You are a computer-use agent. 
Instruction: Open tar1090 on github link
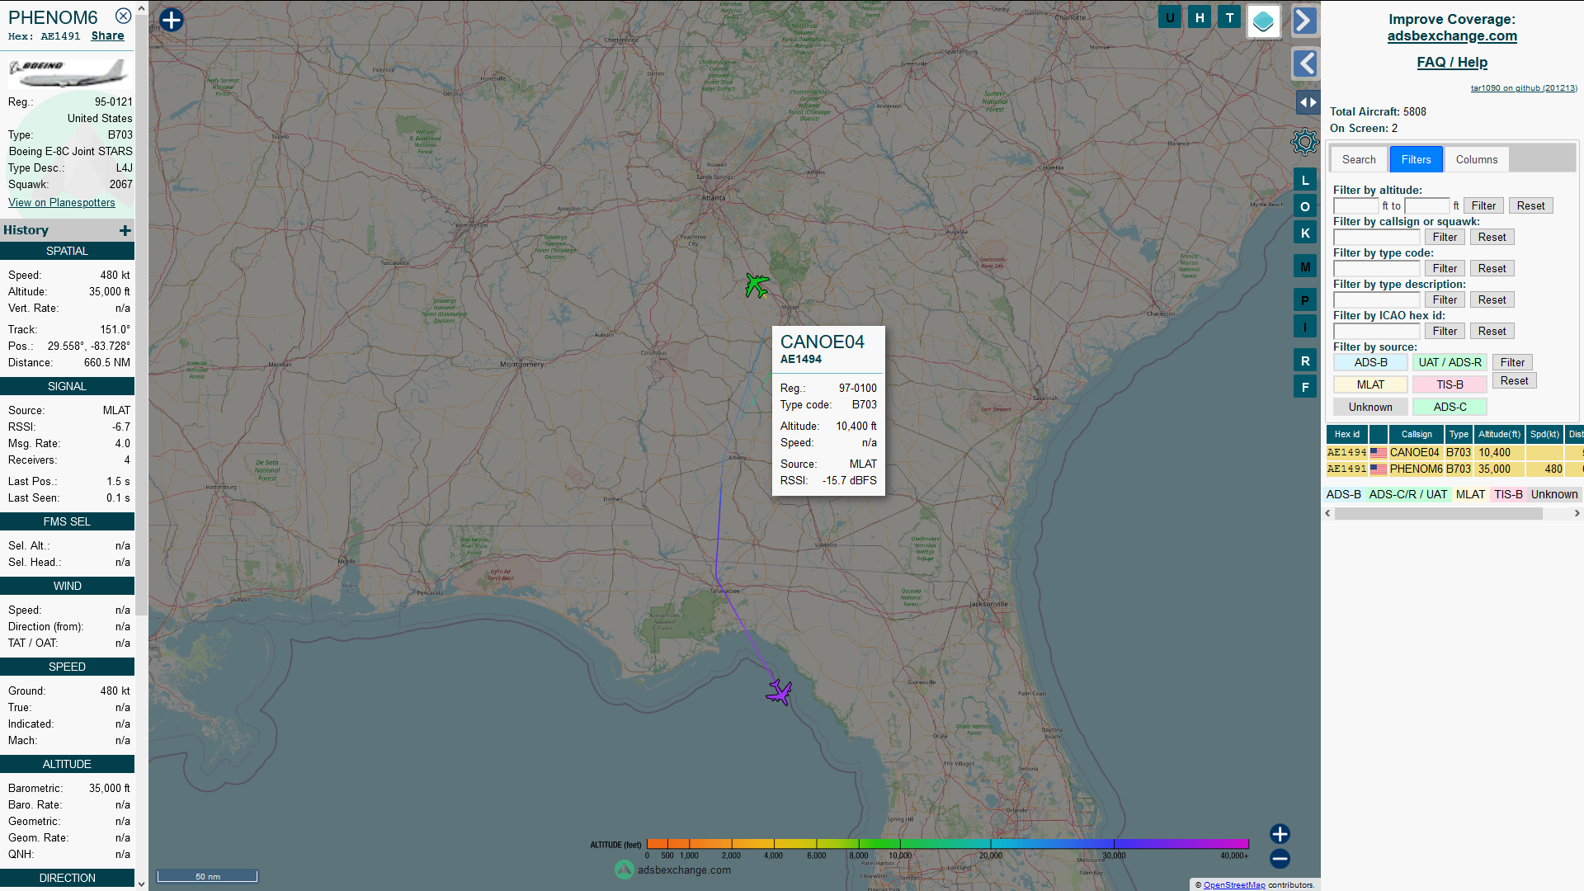click(x=1524, y=87)
